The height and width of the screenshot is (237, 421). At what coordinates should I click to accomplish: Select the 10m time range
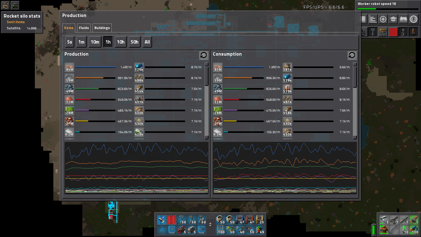(x=95, y=42)
